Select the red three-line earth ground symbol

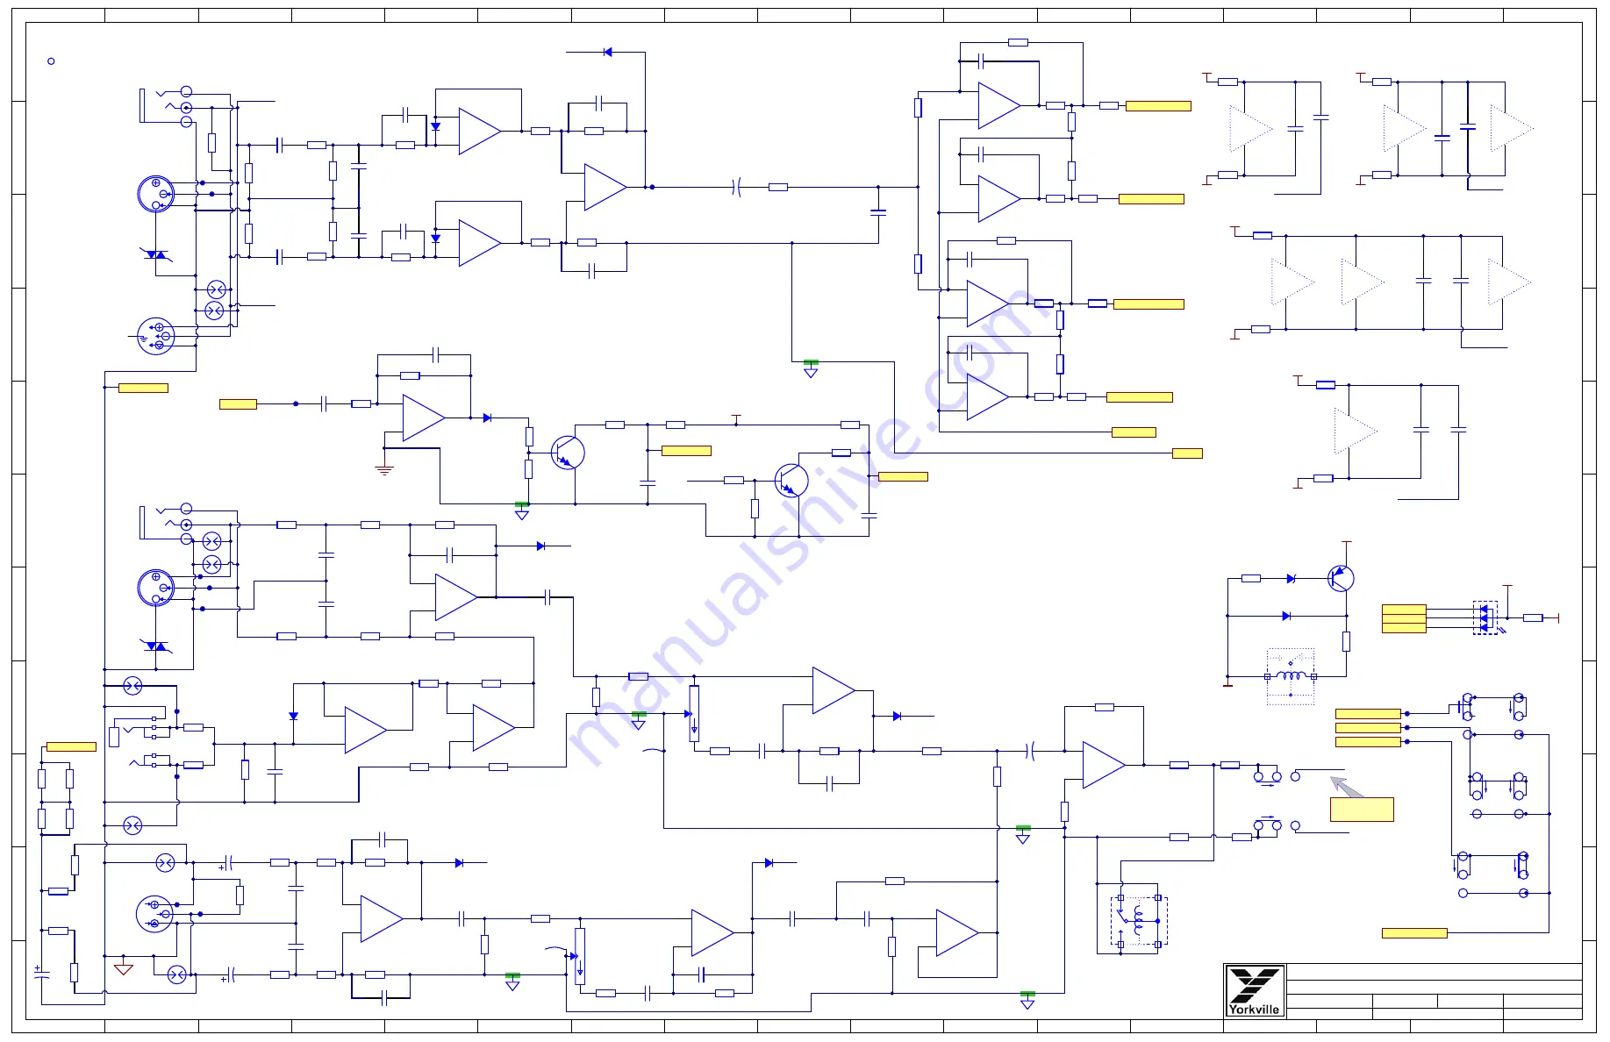pos(383,469)
